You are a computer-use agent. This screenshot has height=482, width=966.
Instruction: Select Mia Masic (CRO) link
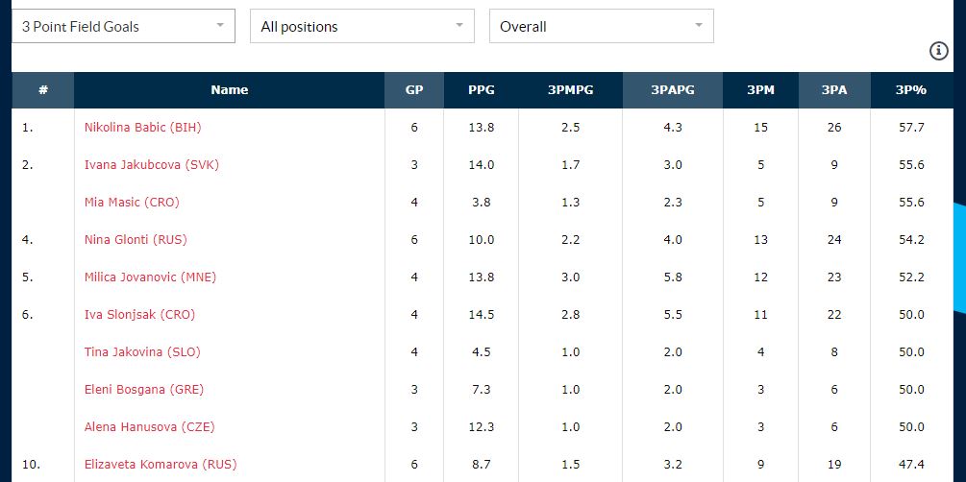pos(132,202)
